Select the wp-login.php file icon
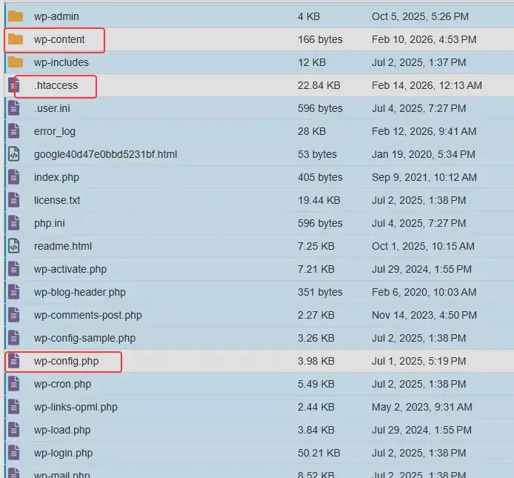 [x=14, y=453]
